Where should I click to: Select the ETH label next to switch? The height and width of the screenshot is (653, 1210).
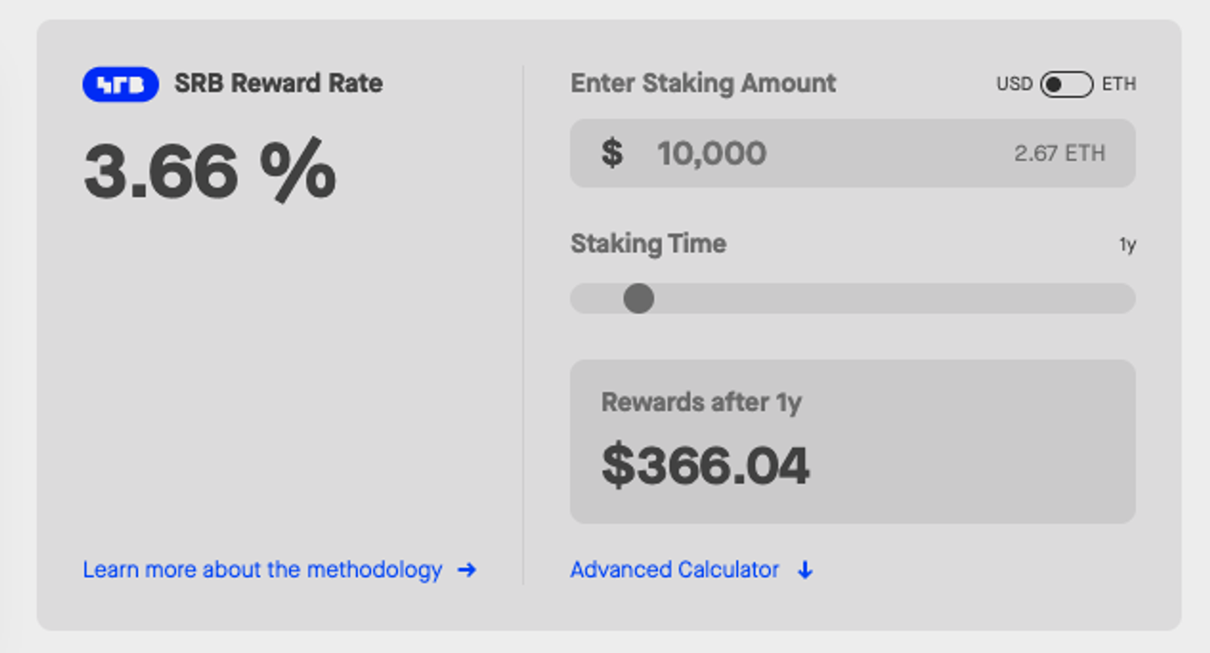1119,84
